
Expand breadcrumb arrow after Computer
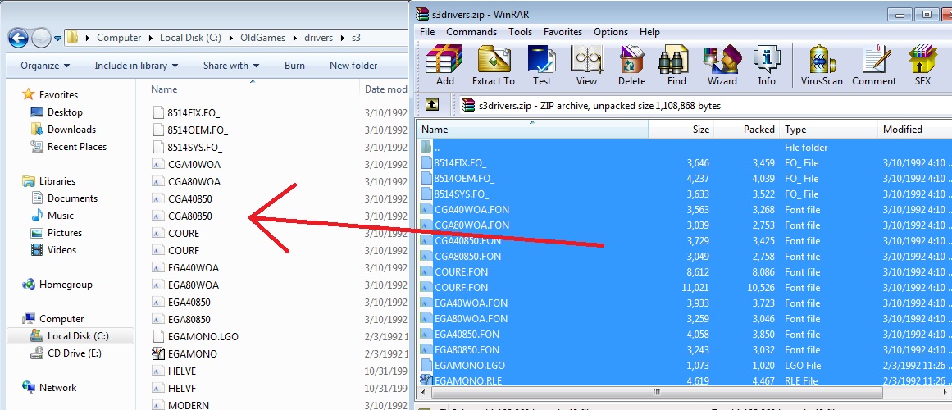tap(150, 38)
